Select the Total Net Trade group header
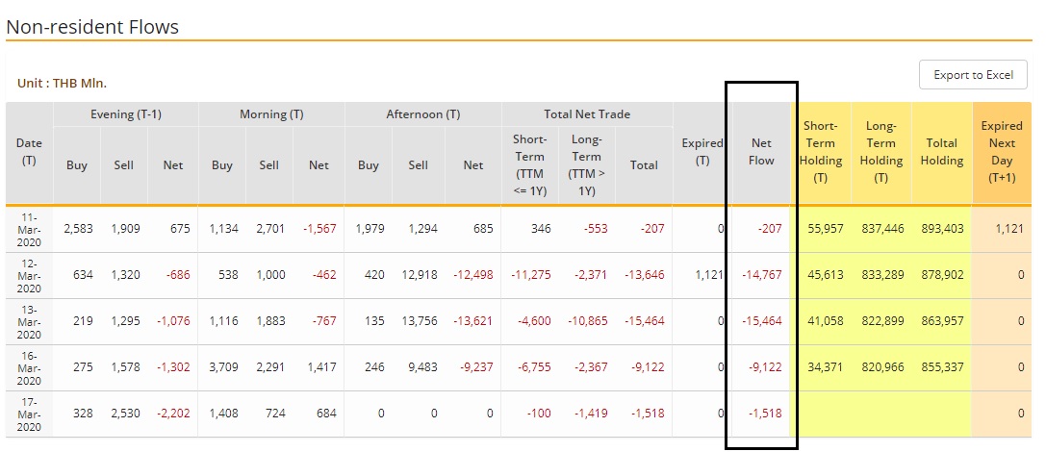The image size is (1046, 452). (x=587, y=114)
